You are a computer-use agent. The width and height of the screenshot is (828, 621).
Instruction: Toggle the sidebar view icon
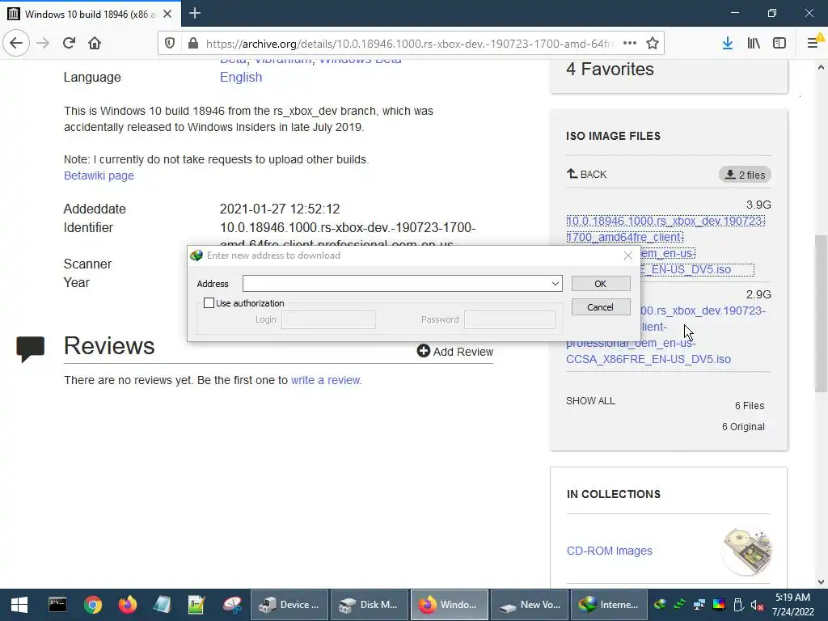779,44
